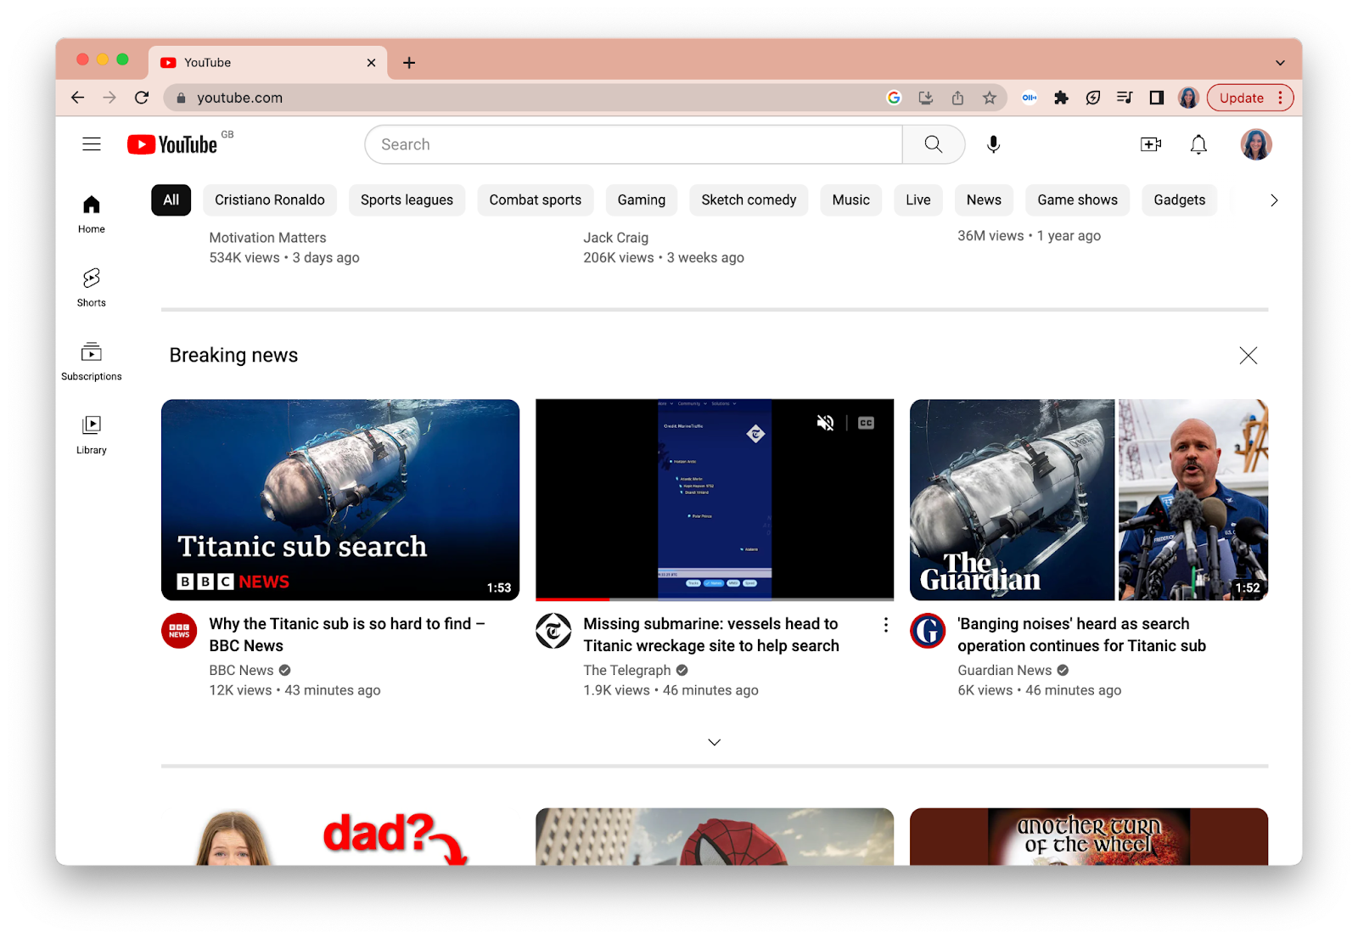1358x939 pixels.
Task: Reload the page
Action: pos(142,98)
